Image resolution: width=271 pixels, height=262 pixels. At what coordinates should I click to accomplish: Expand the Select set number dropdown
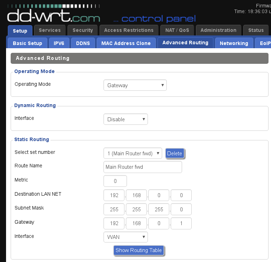[x=132, y=154]
